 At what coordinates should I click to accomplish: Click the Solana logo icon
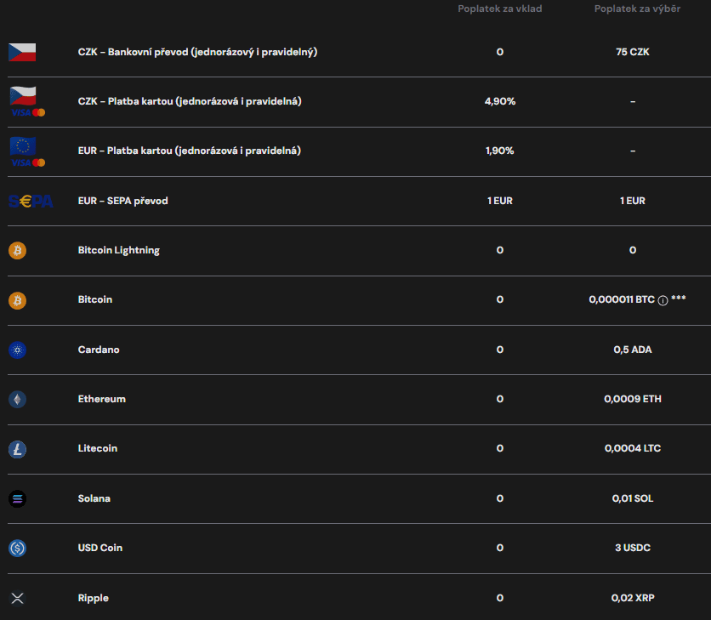[x=17, y=498]
